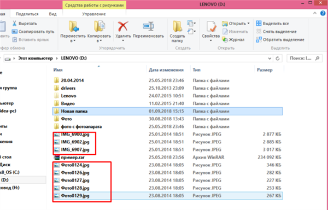Click Снять выделение

[x=276, y=32]
